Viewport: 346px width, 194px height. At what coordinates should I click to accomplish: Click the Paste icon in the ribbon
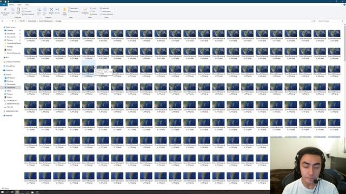click(x=18, y=10)
